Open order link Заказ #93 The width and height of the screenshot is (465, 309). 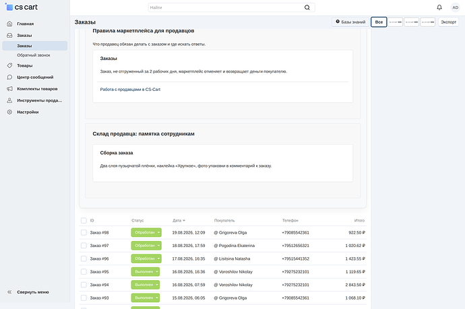click(99, 298)
